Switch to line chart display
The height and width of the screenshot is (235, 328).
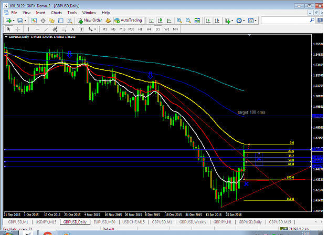point(169,21)
